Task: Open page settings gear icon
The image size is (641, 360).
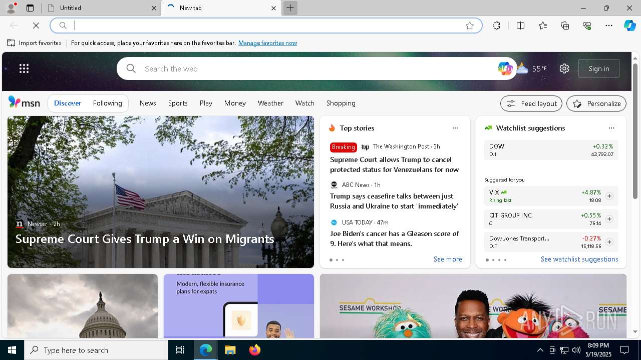Action: point(564,68)
